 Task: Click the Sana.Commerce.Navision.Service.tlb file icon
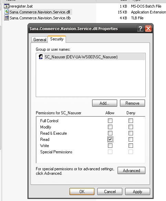pos(7,18)
